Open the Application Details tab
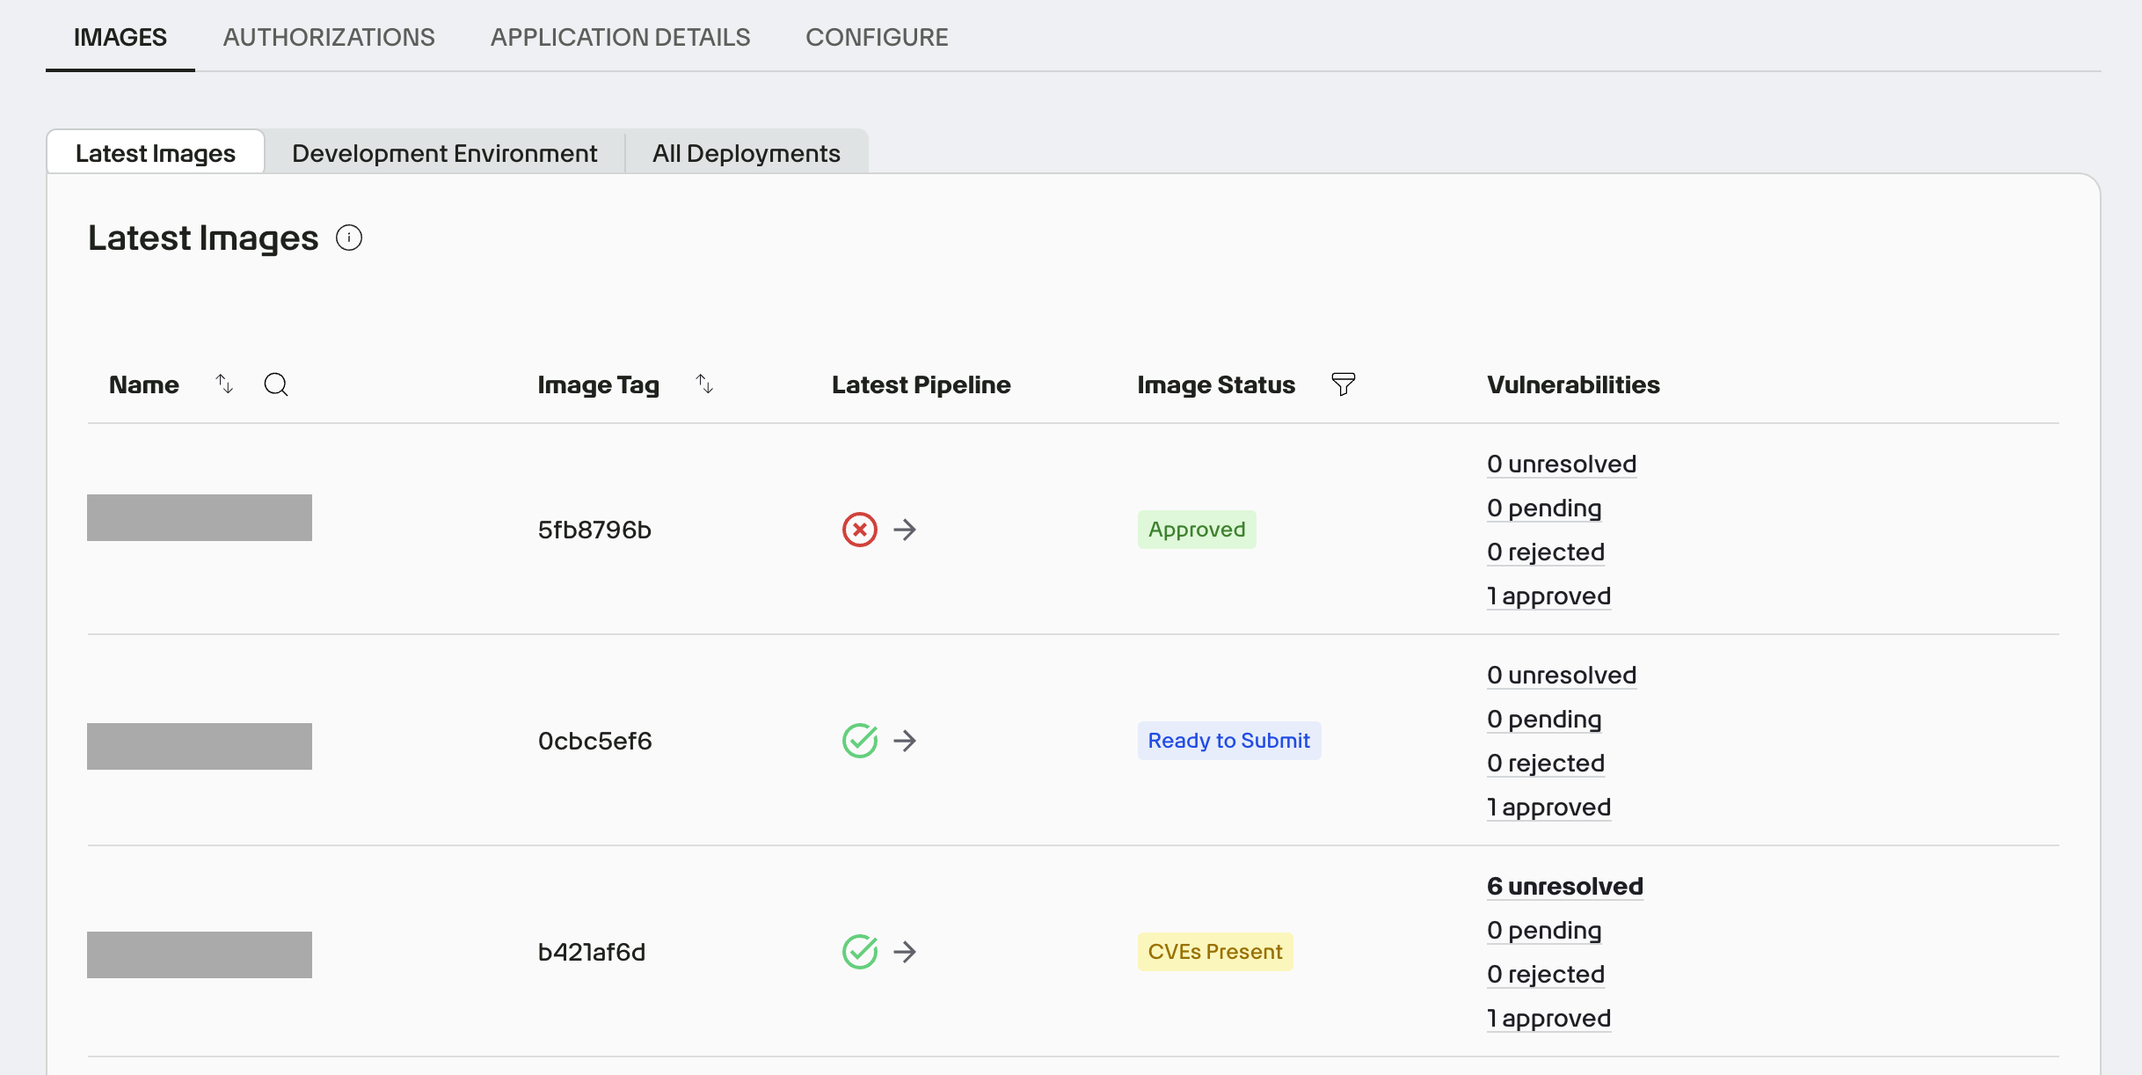The image size is (2142, 1075). [620, 37]
